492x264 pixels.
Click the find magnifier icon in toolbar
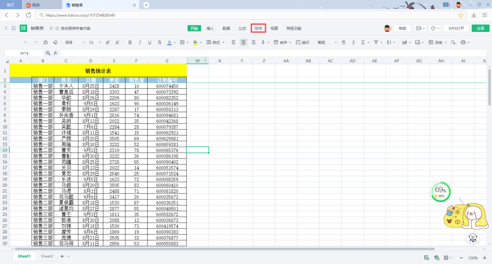click(x=453, y=42)
